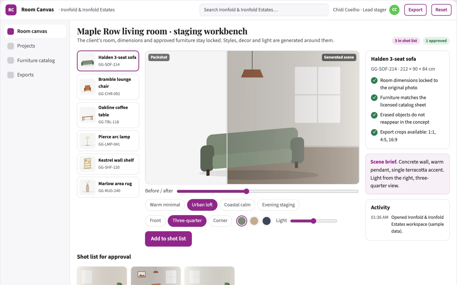Choose the Coastal calm style
Image resolution: width=457 pixels, height=285 pixels.
(x=237, y=205)
